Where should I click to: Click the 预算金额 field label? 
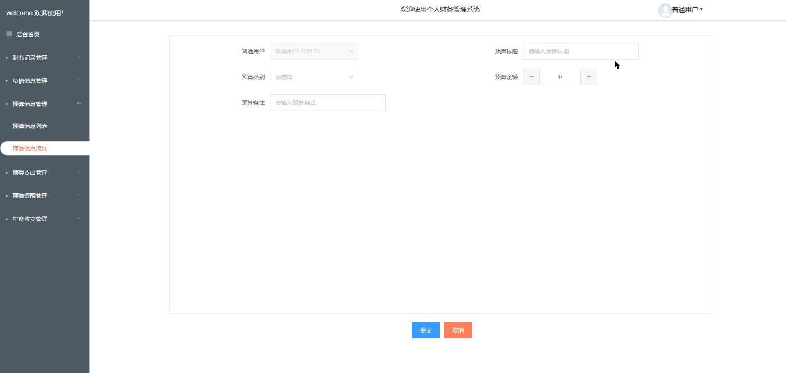[506, 77]
